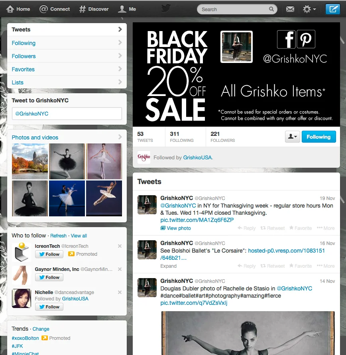Screen dimensions: 346x355
Task: Open the user actions person dropdown
Action: tap(292, 137)
